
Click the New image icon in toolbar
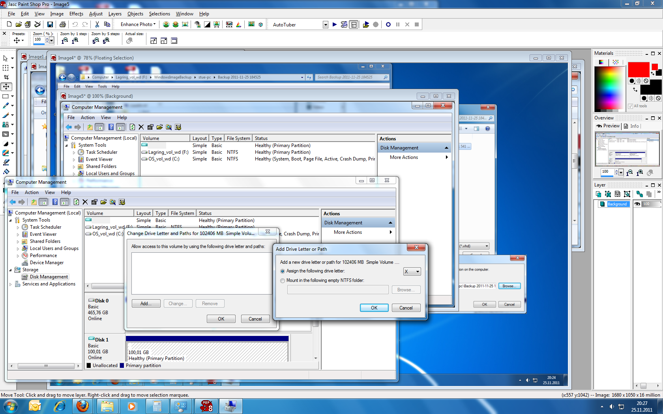(x=9, y=24)
